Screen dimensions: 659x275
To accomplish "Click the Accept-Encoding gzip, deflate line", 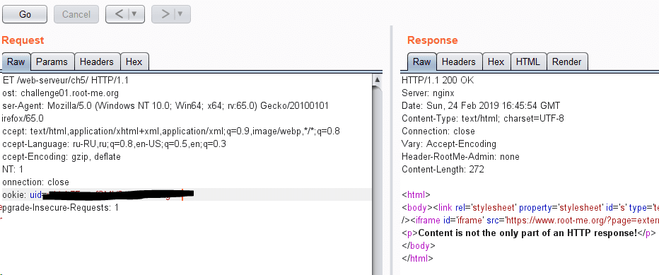I will [x=62, y=157].
